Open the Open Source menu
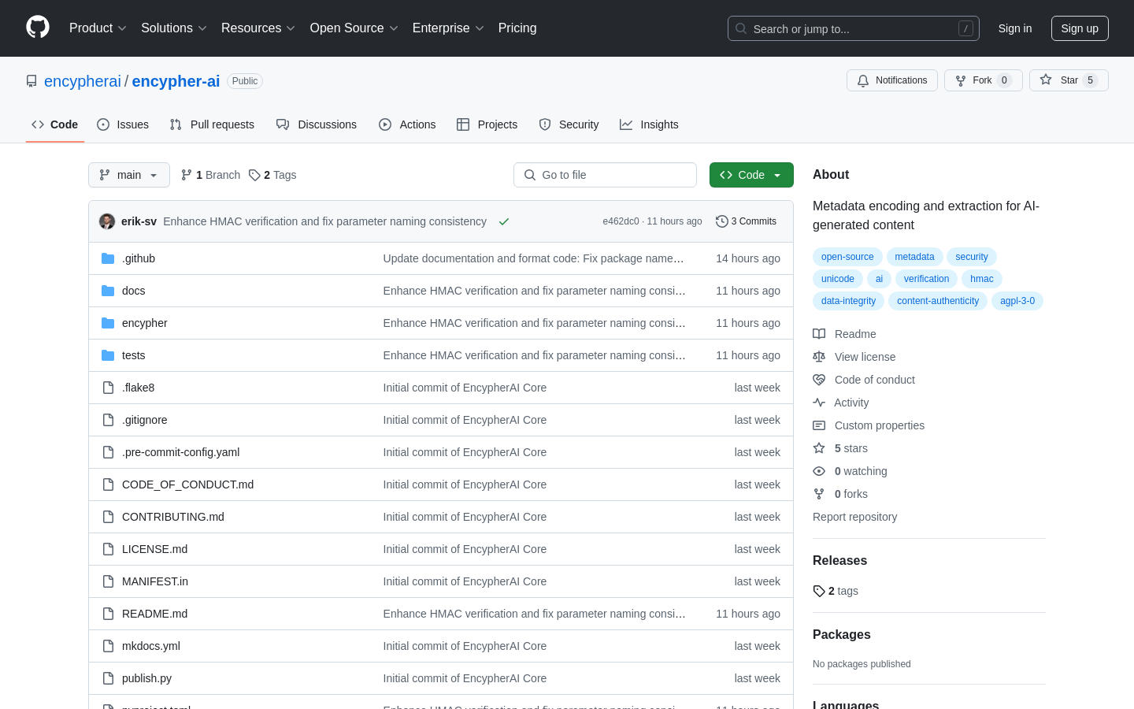Viewport: 1134px width, 709px height. [354, 28]
